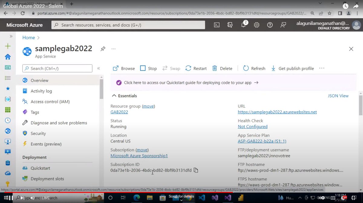Open Directories and subscriptions filter icon
Image resolution: width=363 pixels, height=203 pixels.
coord(230,25)
